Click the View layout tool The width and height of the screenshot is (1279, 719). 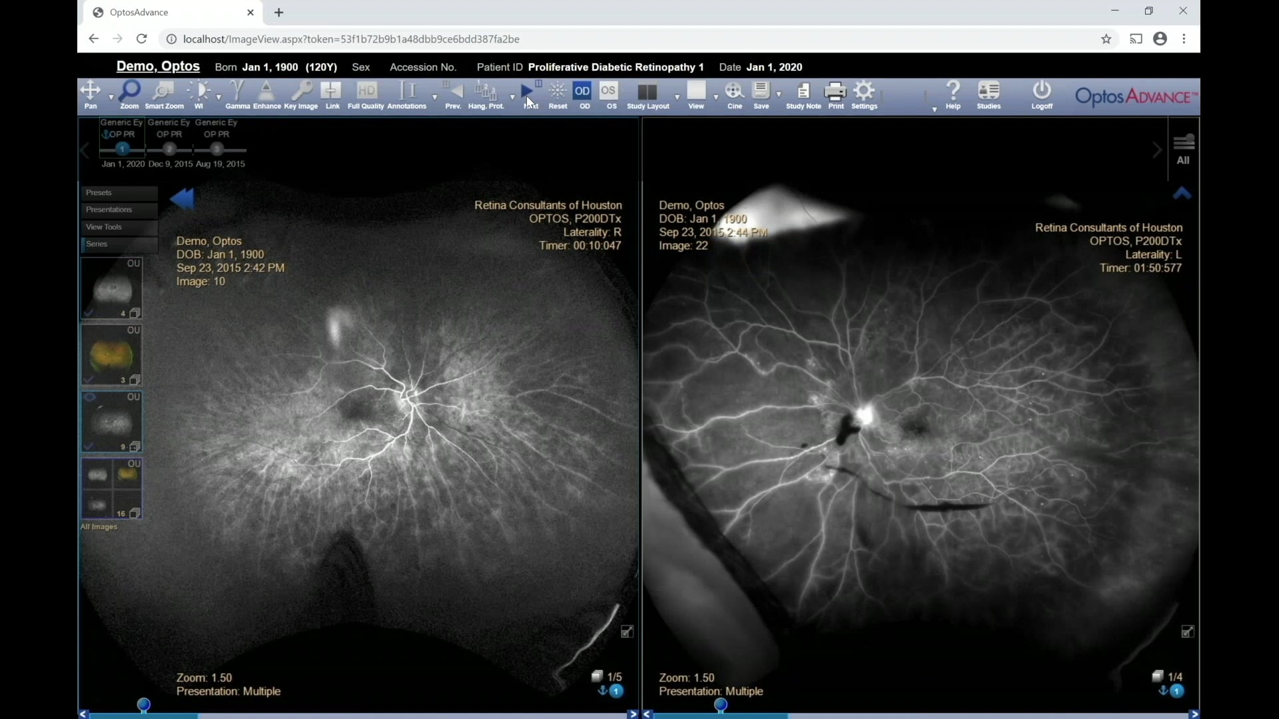tap(696, 95)
